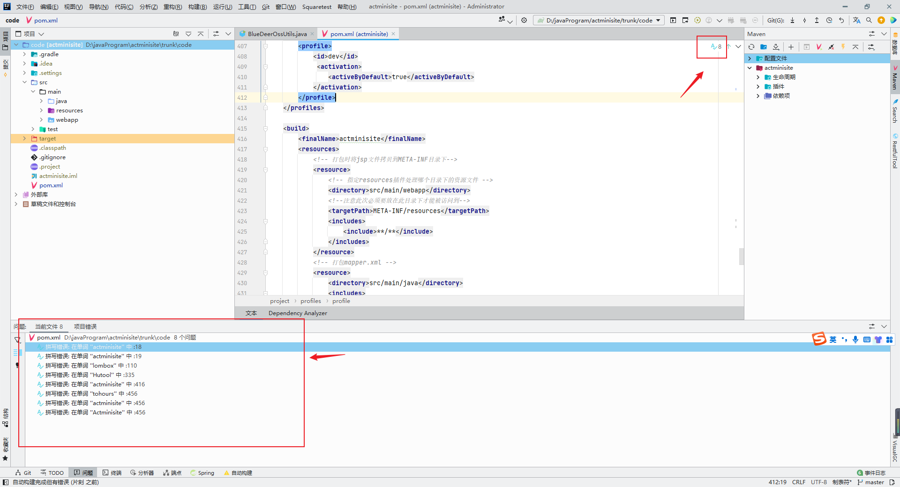Image resolution: width=900 pixels, height=487 pixels.
Task: Click Maven download sources icon
Action: pos(776,47)
